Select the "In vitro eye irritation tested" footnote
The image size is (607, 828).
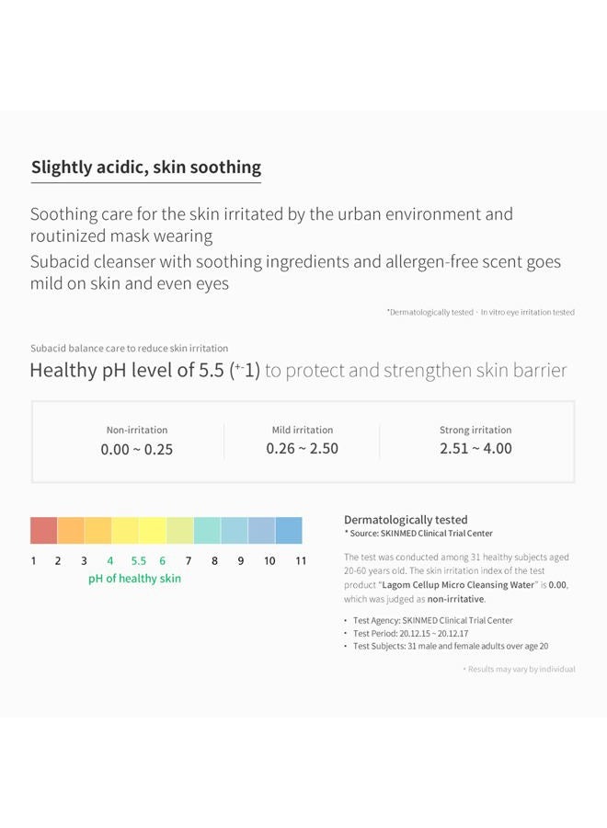(x=527, y=313)
